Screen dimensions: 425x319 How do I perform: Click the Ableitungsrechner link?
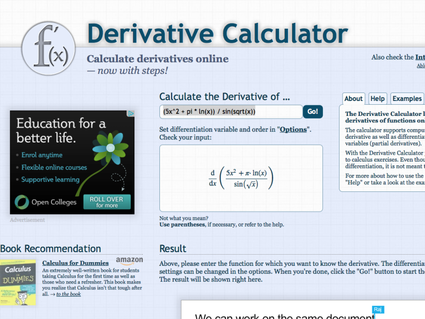click(x=421, y=65)
